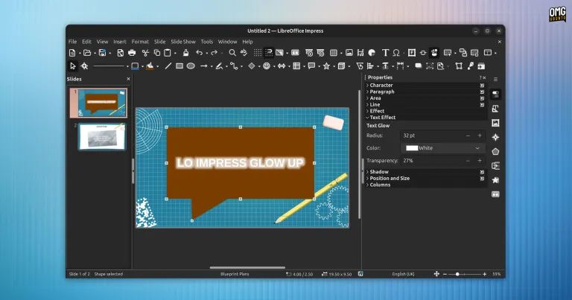Undo the last action

click(x=199, y=53)
